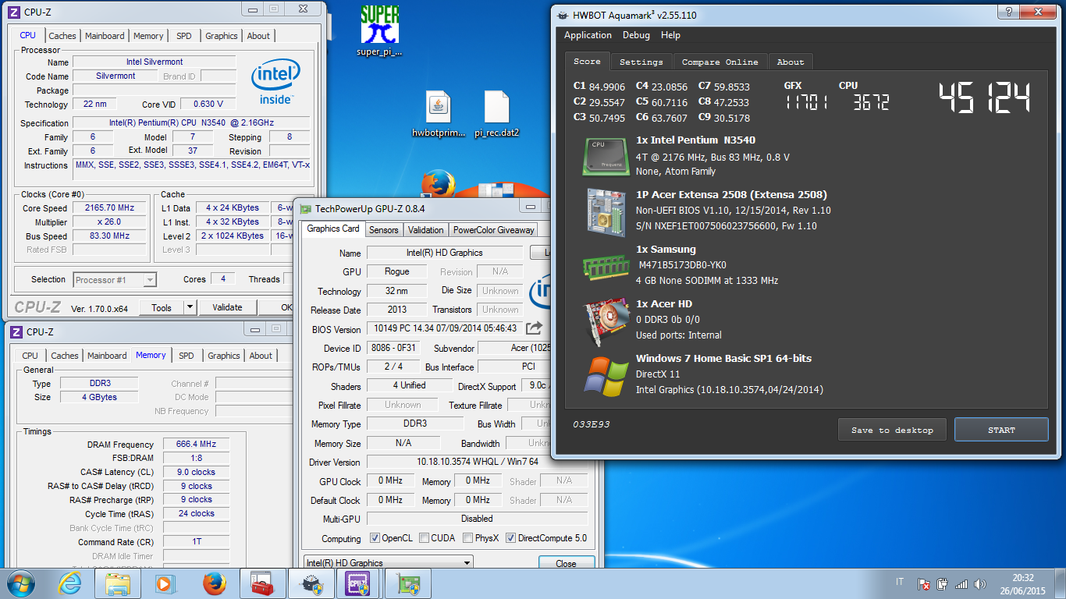
Task: Open Action Center flag in system tray
Action: click(x=923, y=583)
